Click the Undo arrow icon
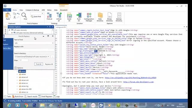Image resolution: width=192 pixels, height=108 pixels. tap(18, 14)
